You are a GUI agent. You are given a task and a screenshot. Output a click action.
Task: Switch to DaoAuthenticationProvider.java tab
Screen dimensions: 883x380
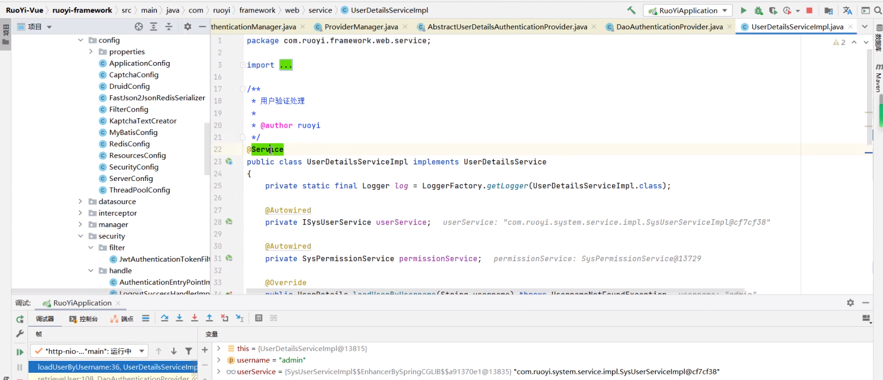point(669,26)
